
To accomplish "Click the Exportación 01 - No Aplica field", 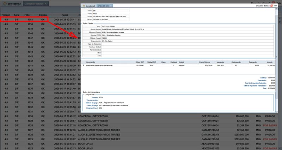I will click(x=188, y=41).
